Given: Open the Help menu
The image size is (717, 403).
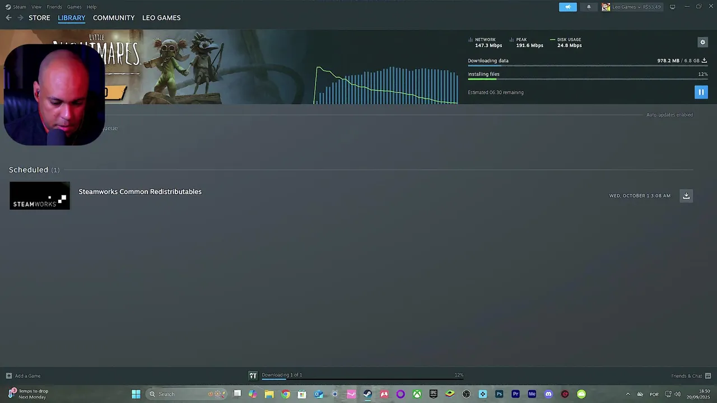Looking at the screenshot, I should point(91,7).
